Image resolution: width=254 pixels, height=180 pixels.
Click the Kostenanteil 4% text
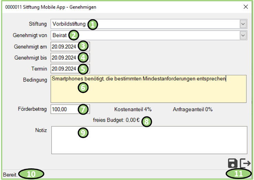click(133, 110)
